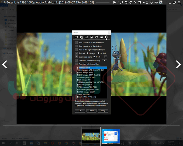Change text size with the Aa icon

tap(151, 2)
